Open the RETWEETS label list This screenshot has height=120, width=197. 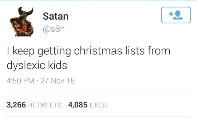(x=45, y=105)
